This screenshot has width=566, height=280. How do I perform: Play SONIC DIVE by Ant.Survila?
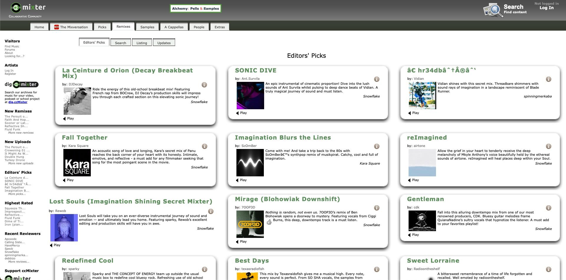click(241, 113)
